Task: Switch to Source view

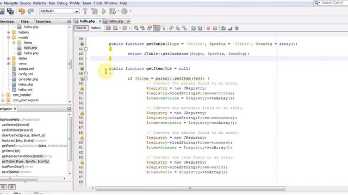Action: [x=81, y=28]
